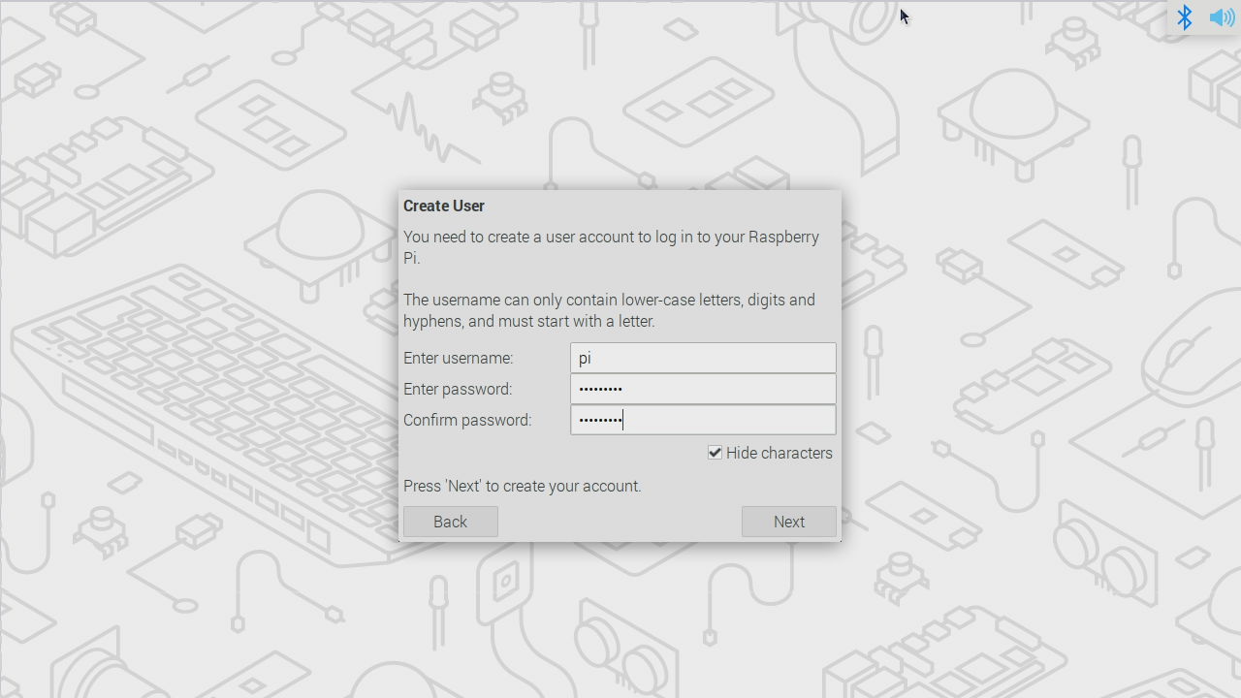
Task: Select the 'You need to create a user account' text
Action: click(612, 247)
